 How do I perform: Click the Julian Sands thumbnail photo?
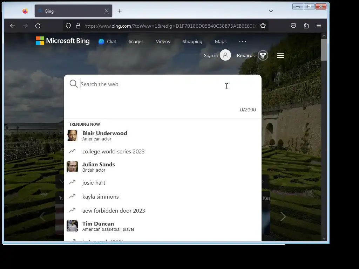(x=72, y=167)
